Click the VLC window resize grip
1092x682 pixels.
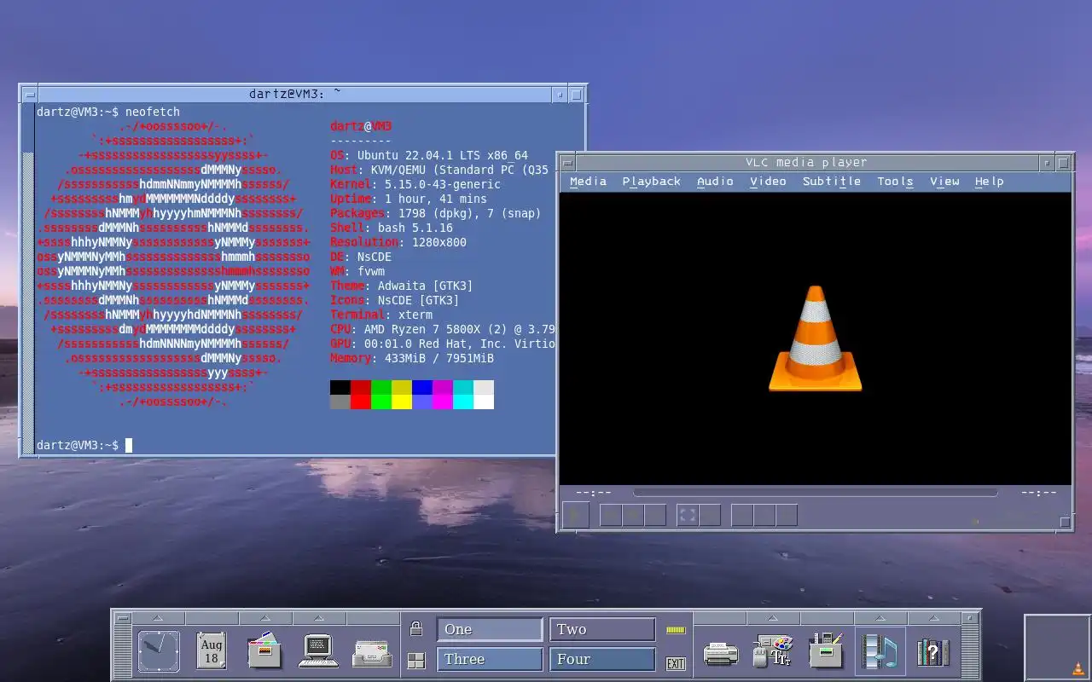1065,522
